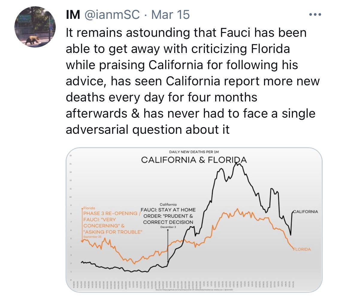Open the tweet text about Fauci
Screen dimensions: 337x296
193,81
